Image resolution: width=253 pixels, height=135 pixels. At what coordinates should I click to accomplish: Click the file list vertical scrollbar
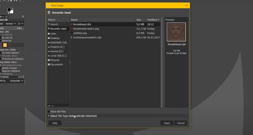click(162, 62)
